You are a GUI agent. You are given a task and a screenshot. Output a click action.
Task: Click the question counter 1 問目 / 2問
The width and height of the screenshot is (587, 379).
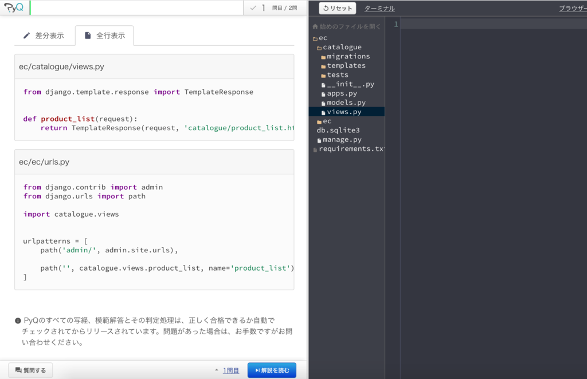(279, 8)
